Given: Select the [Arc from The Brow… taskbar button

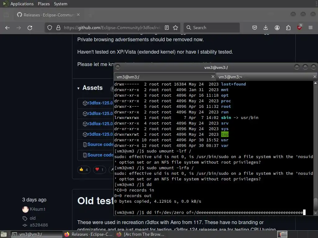Looking at the screenshot, I should point(140,234).
